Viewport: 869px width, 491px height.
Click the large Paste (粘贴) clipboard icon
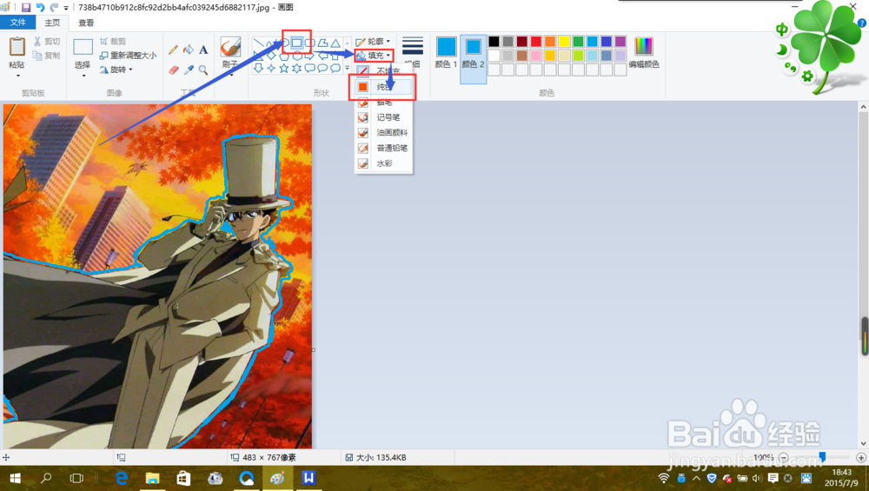coord(17,47)
